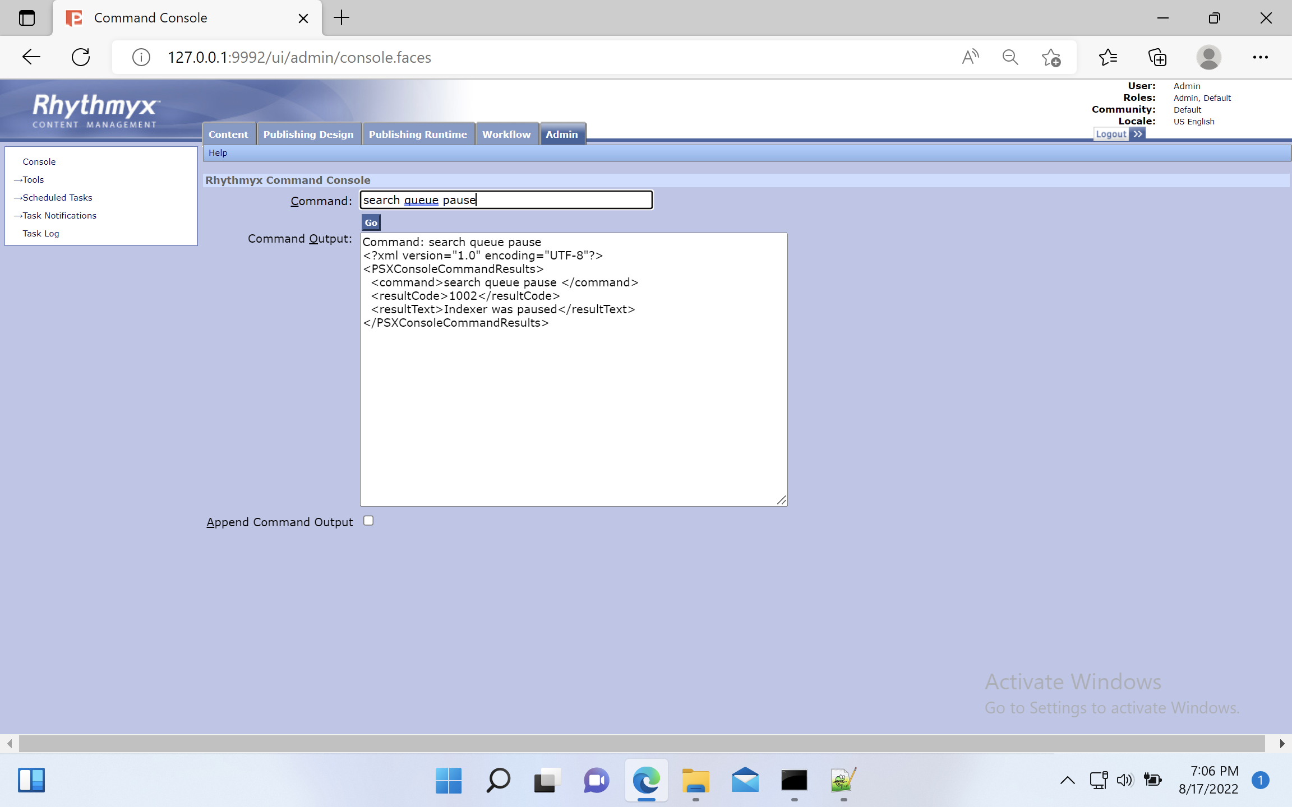Click the Logout link
The width and height of the screenshot is (1292, 807).
click(1111, 134)
